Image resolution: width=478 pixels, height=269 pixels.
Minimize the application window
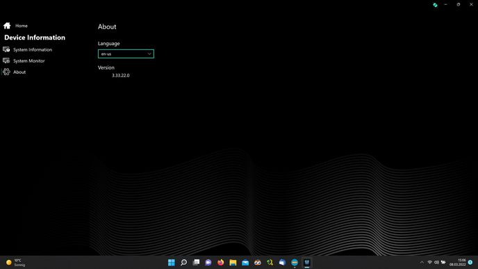[x=445, y=5]
